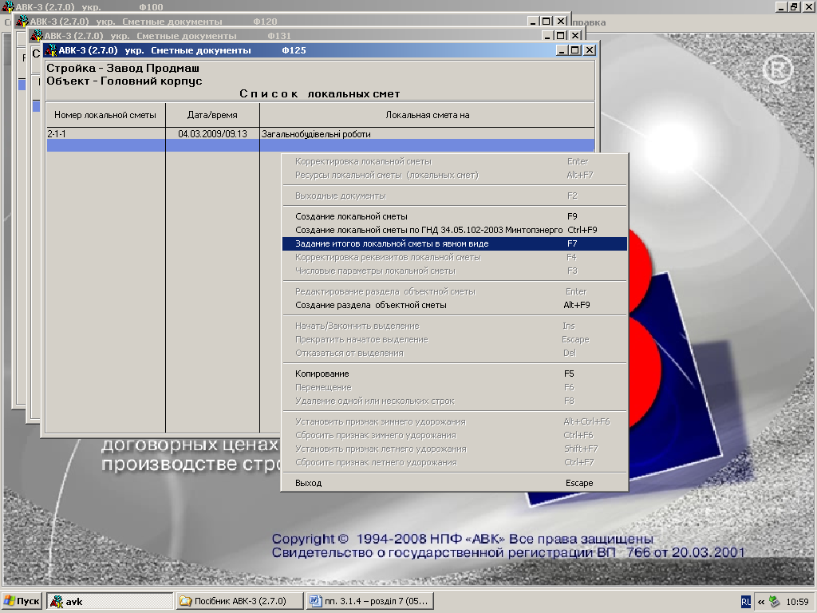The width and height of the screenshot is (817, 613).
Task: Click the clock showing 10:59
Action: pos(797,602)
